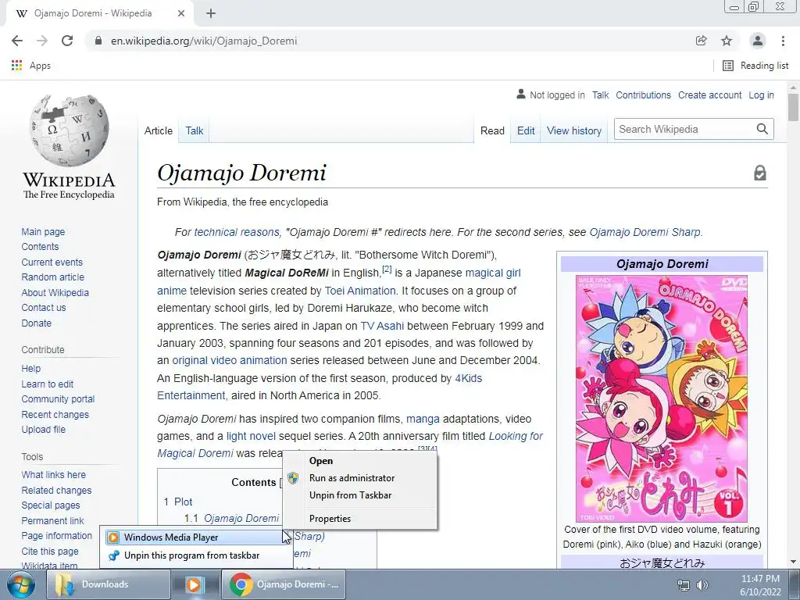This screenshot has height=600, width=800.
Task: Close the Ojamajo Doremi tab
Action: 181,13
